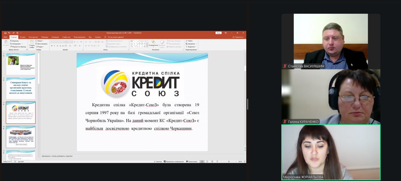The height and width of the screenshot is (181, 401).
Task: Open the Replace (Заменить) dropdown arrow
Action: pos(196,44)
